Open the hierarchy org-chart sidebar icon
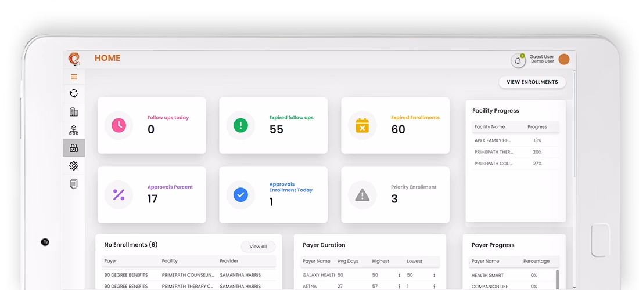The width and height of the screenshot is (639, 290). [74, 130]
